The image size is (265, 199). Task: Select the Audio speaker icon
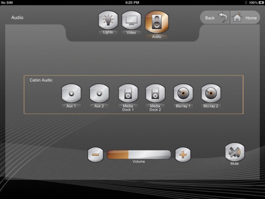pyautogui.click(x=157, y=22)
